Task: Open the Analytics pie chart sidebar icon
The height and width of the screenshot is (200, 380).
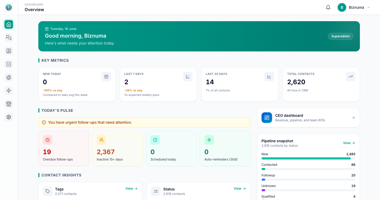Action: click(x=9, y=77)
